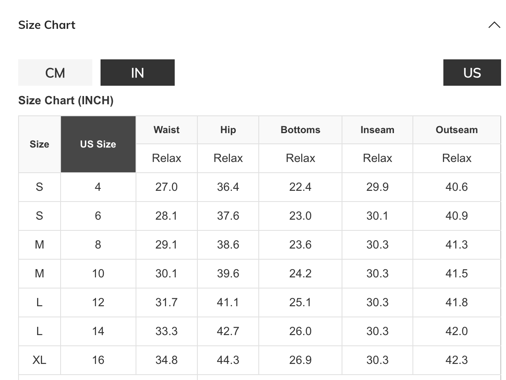Click the Size column header
This screenshot has width=506, height=380.
(x=40, y=144)
